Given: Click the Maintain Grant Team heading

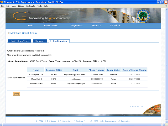Looking at the screenshot, I should tap(23, 33).
